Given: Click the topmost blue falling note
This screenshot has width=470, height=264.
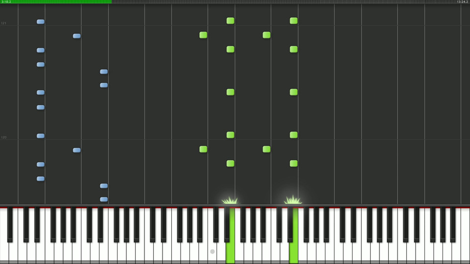Looking at the screenshot, I should tap(41, 22).
